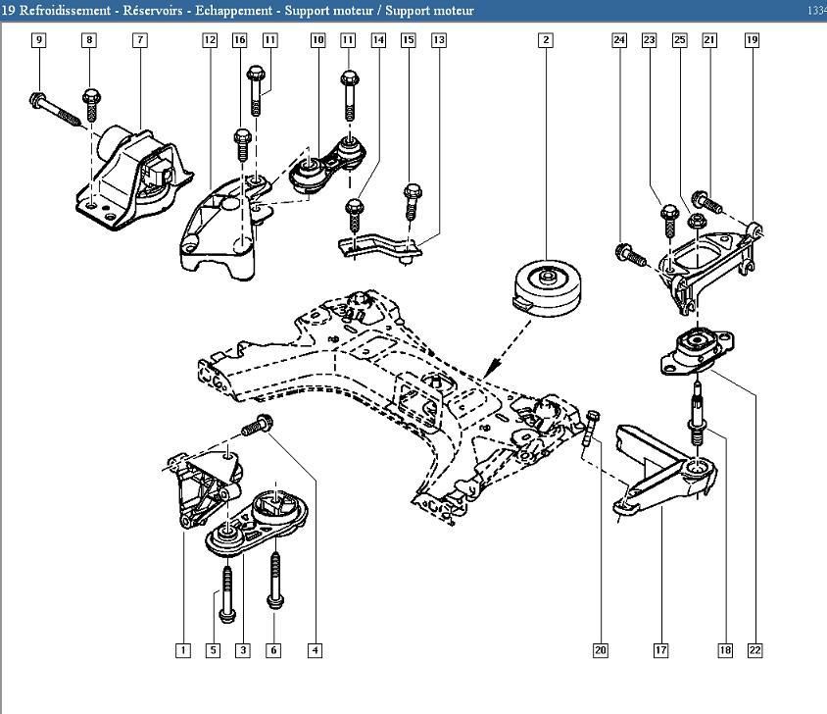Click the gearbox rubber mount part 22

[x=697, y=351]
